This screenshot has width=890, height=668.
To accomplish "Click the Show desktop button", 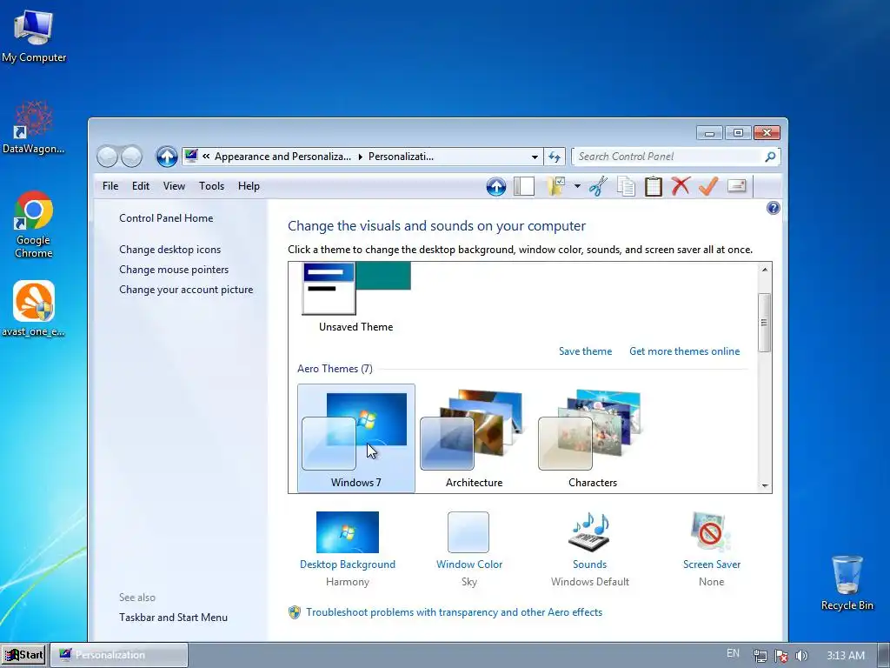I will 884,655.
